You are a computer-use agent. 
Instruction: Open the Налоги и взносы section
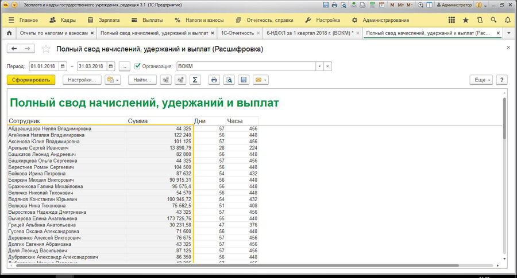coord(199,20)
